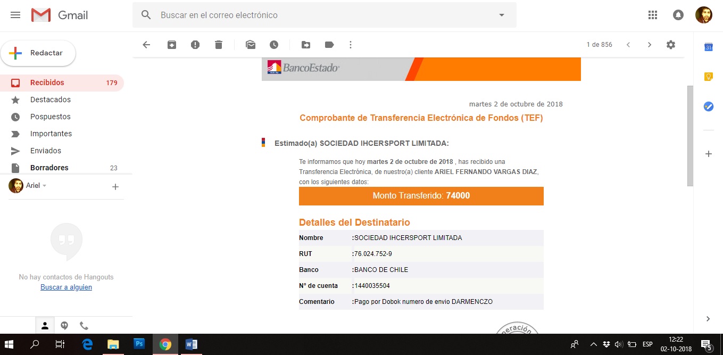The height and width of the screenshot is (355, 723).
Task: Show advanced search options arrow
Action: pos(502,15)
